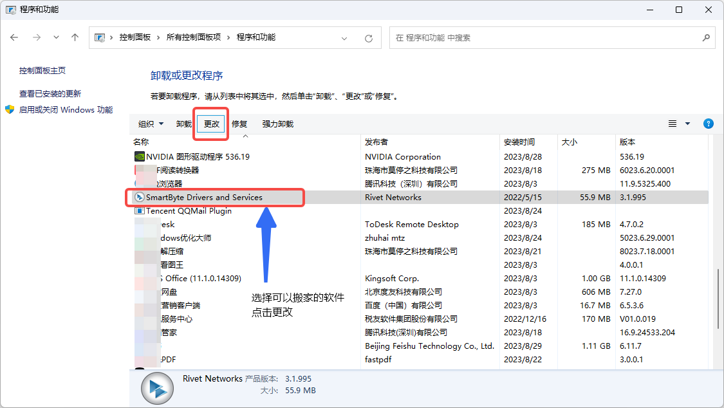The height and width of the screenshot is (408, 724).
Task: Select the row published by fastpdf
Action: [419, 359]
